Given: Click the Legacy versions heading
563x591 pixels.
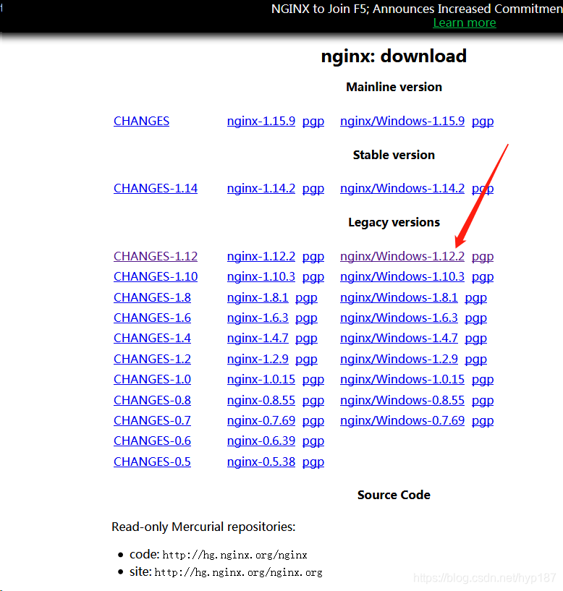Looking at the screenshot, I should [394, 222].
